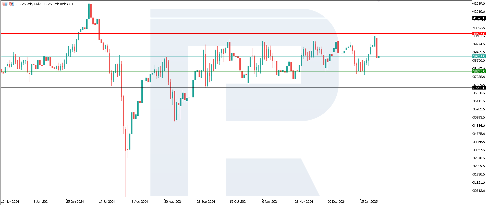489x205 pixels.
Task: Click the '3 Jun 2024' date label
Action: click(42, 202)
